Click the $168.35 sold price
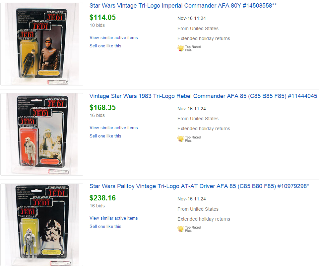Image resolution: width=319 pixels, height=268 pixels. pos(102,107)
